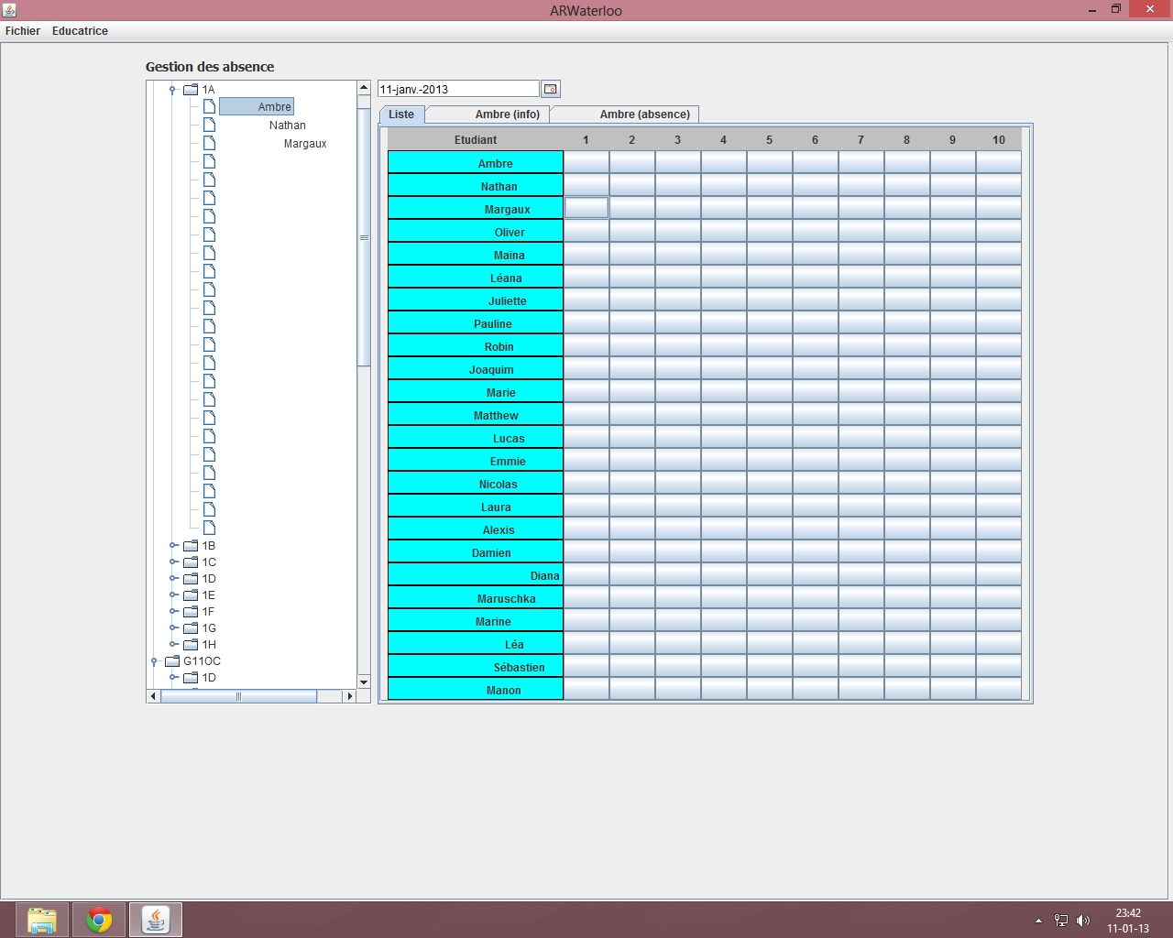
Task: Toggle period 5 absence cell for Oliver
Action: point(770,232)
